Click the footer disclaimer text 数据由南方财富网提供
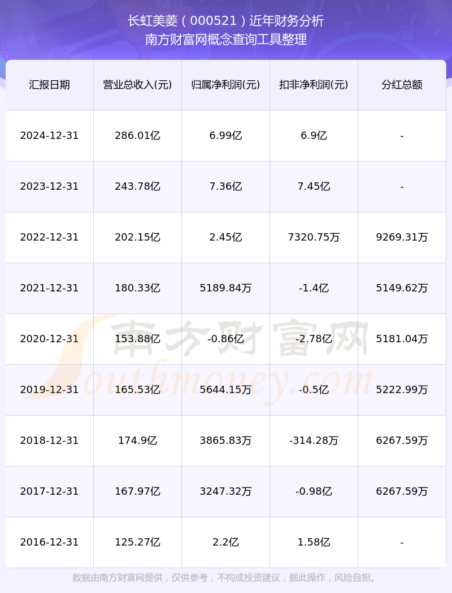This screenshot has height=593, width=452. (118, 578)
